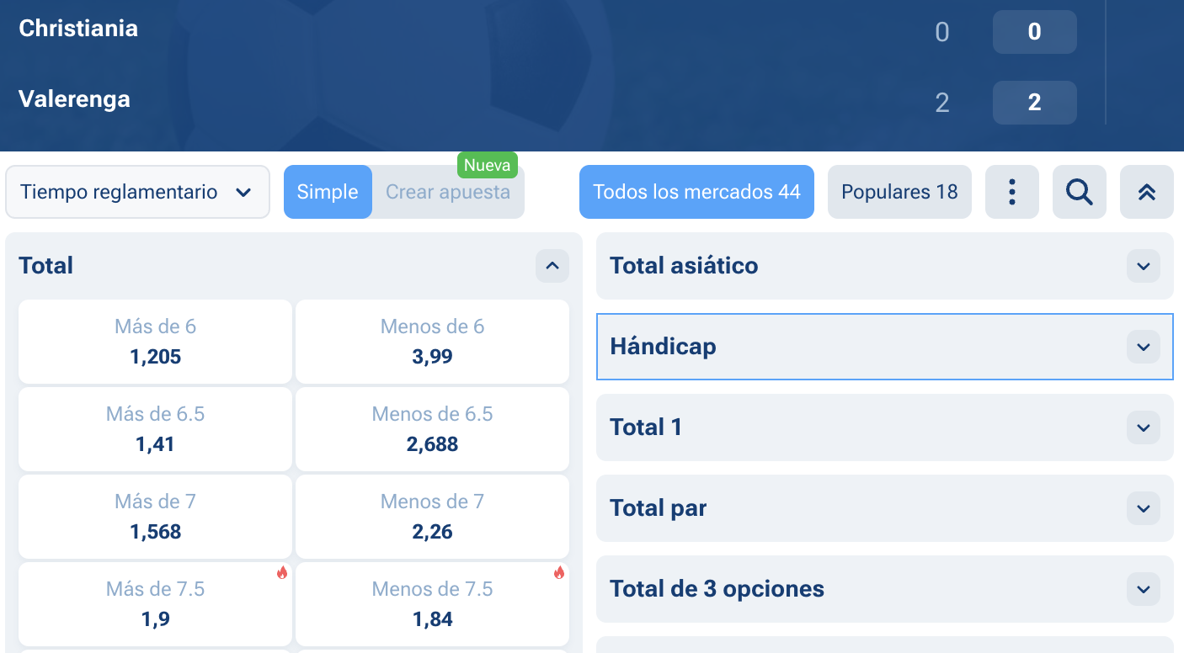Open the market search magnifier

[x=1080, y=192]
